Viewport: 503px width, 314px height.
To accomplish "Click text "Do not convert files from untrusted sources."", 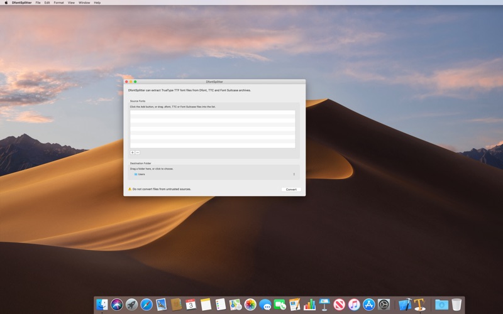I will point(162,189).
